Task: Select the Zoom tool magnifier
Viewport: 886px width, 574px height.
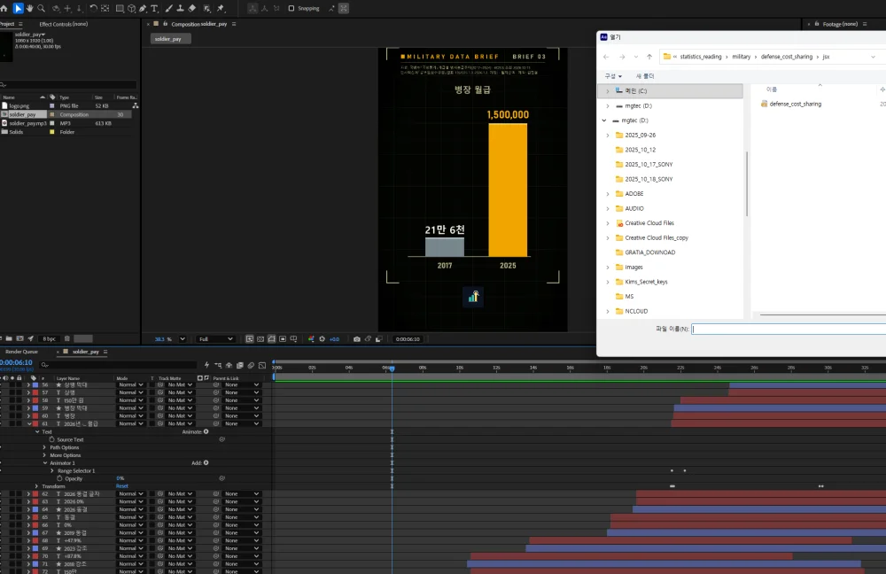Action: (x=41, y=9)
